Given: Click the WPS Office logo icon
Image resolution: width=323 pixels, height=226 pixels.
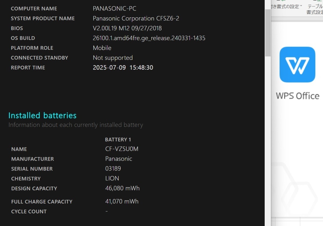Looking at the screenshot, I should [x=297, y=64].
